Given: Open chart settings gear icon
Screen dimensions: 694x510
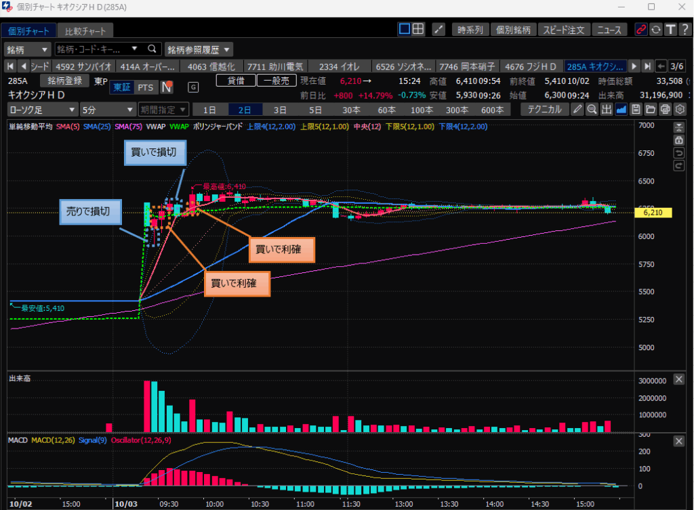Looking at the screenshot, I should pos(680,109).
